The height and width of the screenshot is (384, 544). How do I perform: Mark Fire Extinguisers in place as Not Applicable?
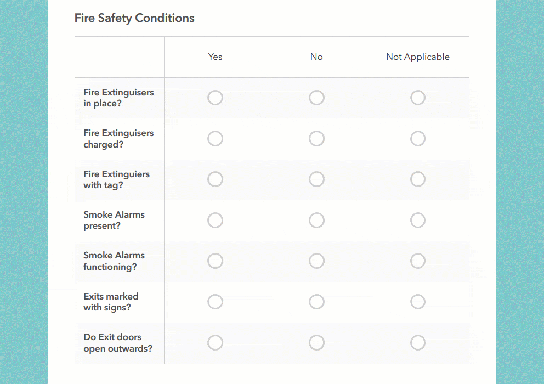418,98
